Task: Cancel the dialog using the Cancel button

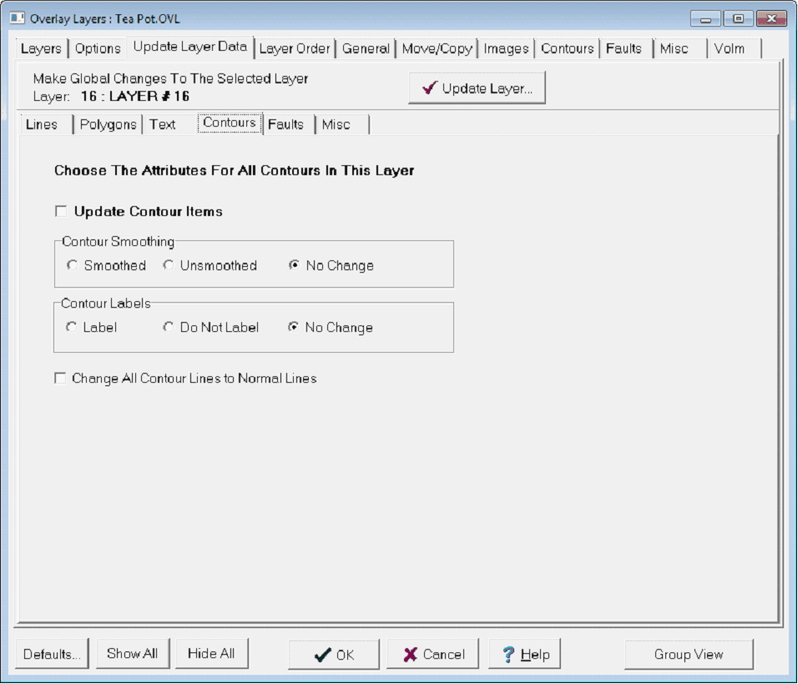Action: (432, 655)
